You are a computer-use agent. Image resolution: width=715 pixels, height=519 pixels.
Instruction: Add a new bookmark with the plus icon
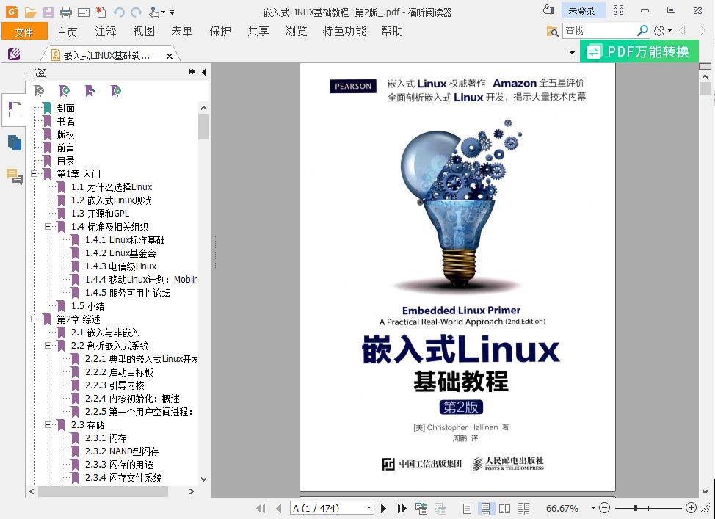point(65,91)
